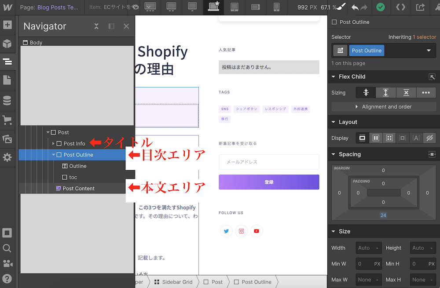Open more flex sizing options
Viewport: 440px width, 288px height.
[x=426, y=92]
